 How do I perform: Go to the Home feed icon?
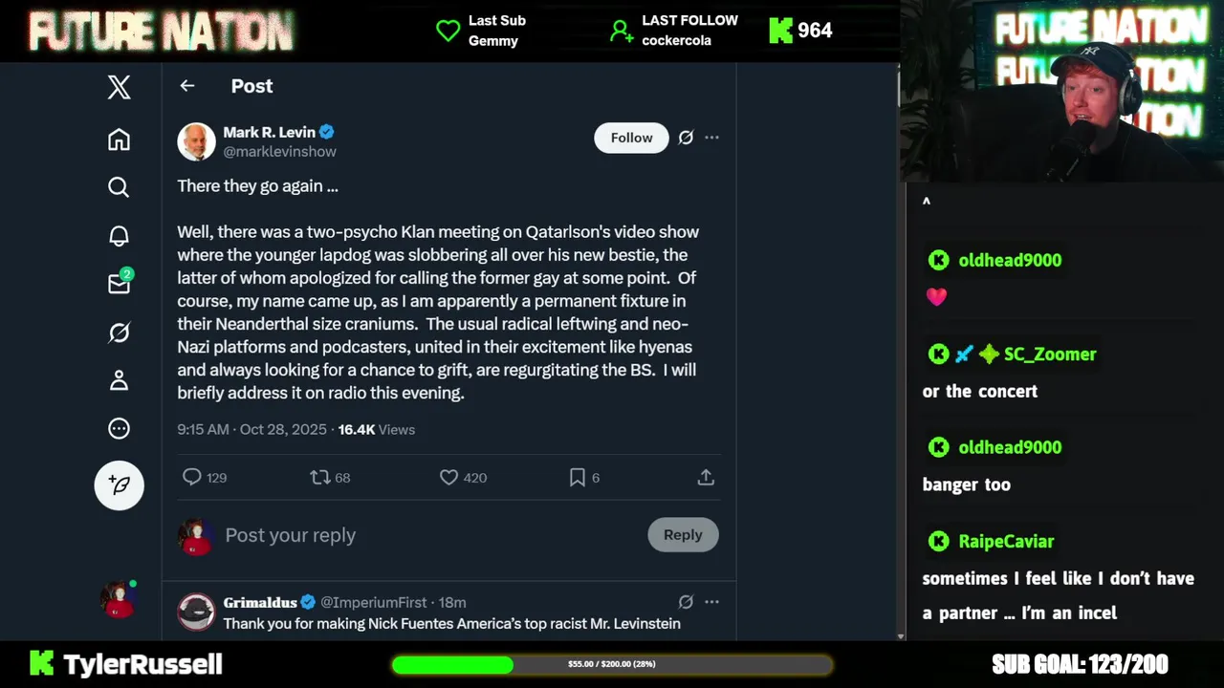pyautogui.click(x=119, y=140)
